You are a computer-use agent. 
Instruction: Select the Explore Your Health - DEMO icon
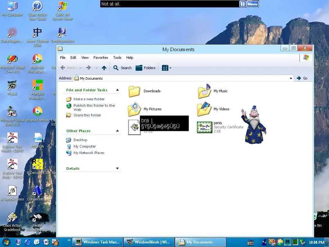tap(13, 142)
